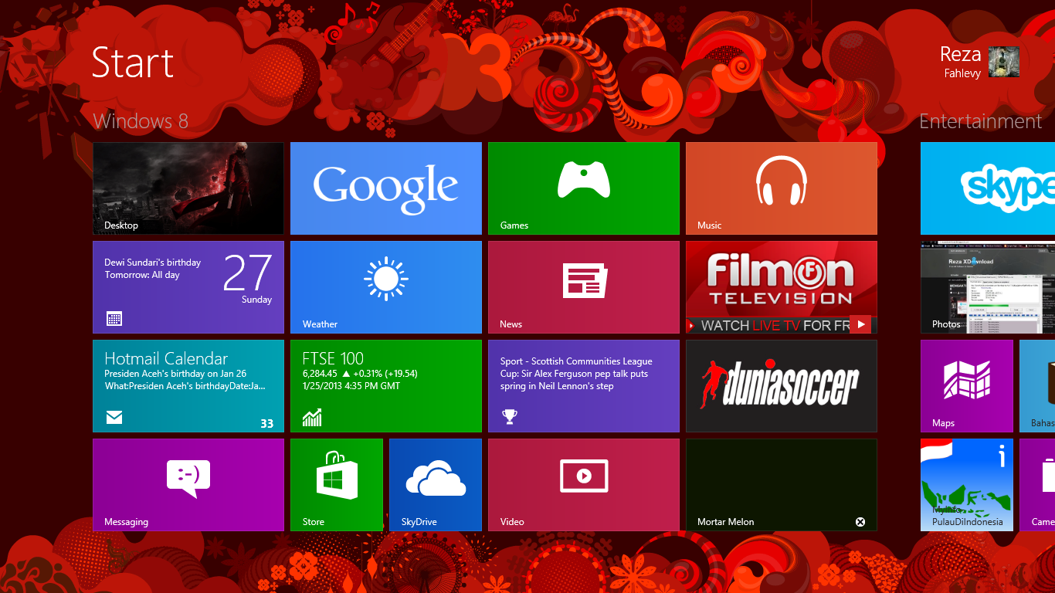Open the Messaging tile

pyautogui.click(x=188, y=485)
